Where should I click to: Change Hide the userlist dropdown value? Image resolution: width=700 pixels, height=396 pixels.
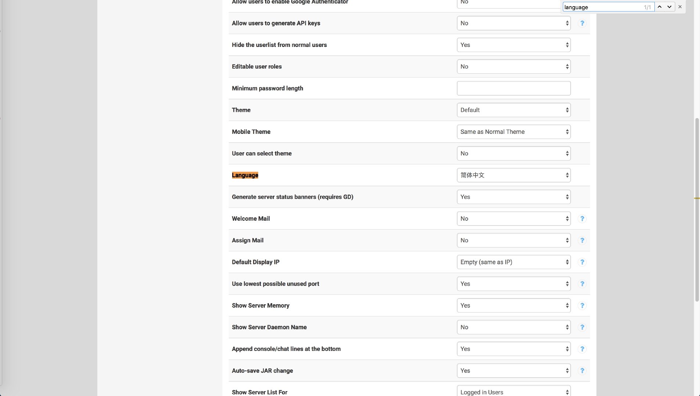(x=513, y=45)
